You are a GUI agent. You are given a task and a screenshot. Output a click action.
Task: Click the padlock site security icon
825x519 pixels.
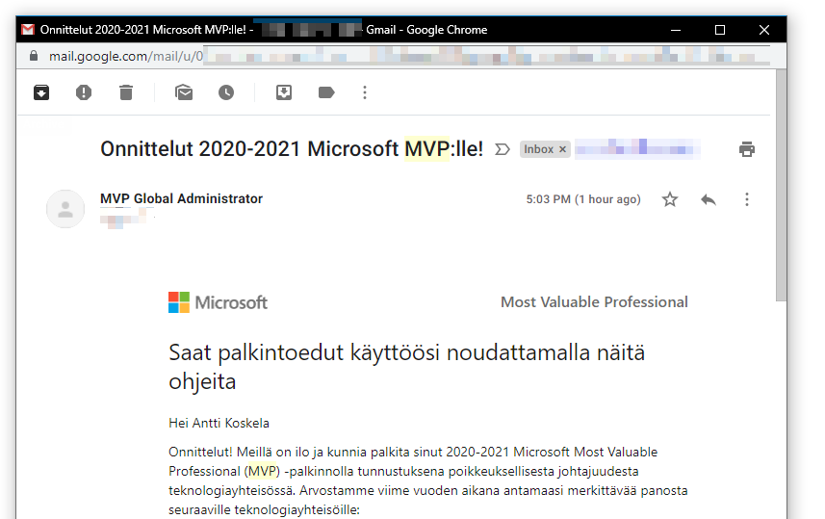pyautogui.click(x=33, y=56)
